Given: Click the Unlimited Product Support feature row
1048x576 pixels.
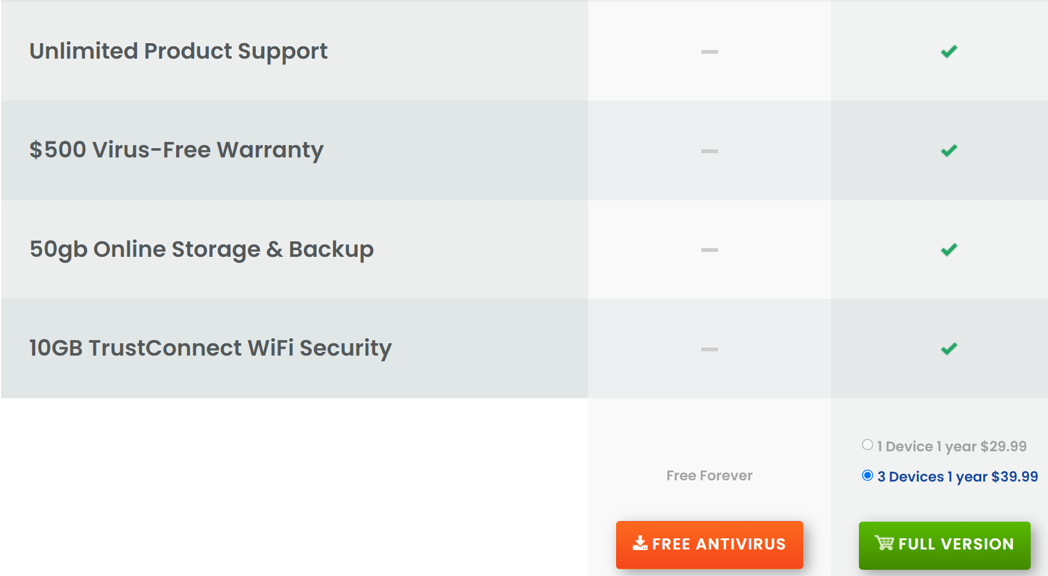Looking at the screenshot, I should [x=524, y=51].
